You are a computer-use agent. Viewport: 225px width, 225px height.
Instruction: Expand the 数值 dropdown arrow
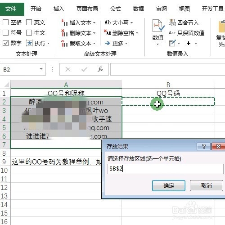(157, 44)
